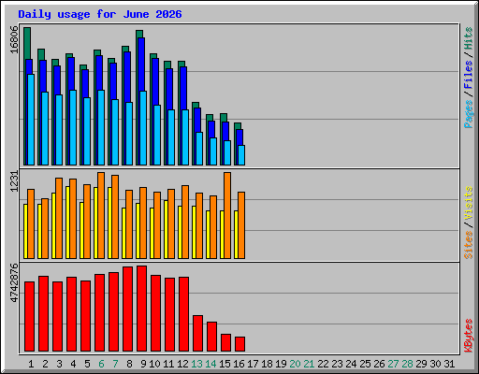
Task: Click day 25 on the date axis
Action: tap(365, 364)
